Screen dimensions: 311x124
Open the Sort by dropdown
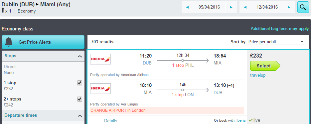pyautogui.click(x=276, y=42)
